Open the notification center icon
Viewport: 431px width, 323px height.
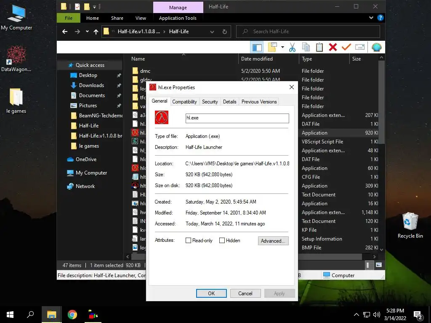pyautogui.click(x=418, y=315)
